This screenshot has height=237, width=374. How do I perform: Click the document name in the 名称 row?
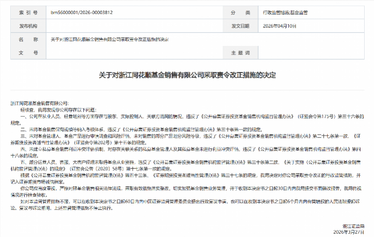(109, 39)
